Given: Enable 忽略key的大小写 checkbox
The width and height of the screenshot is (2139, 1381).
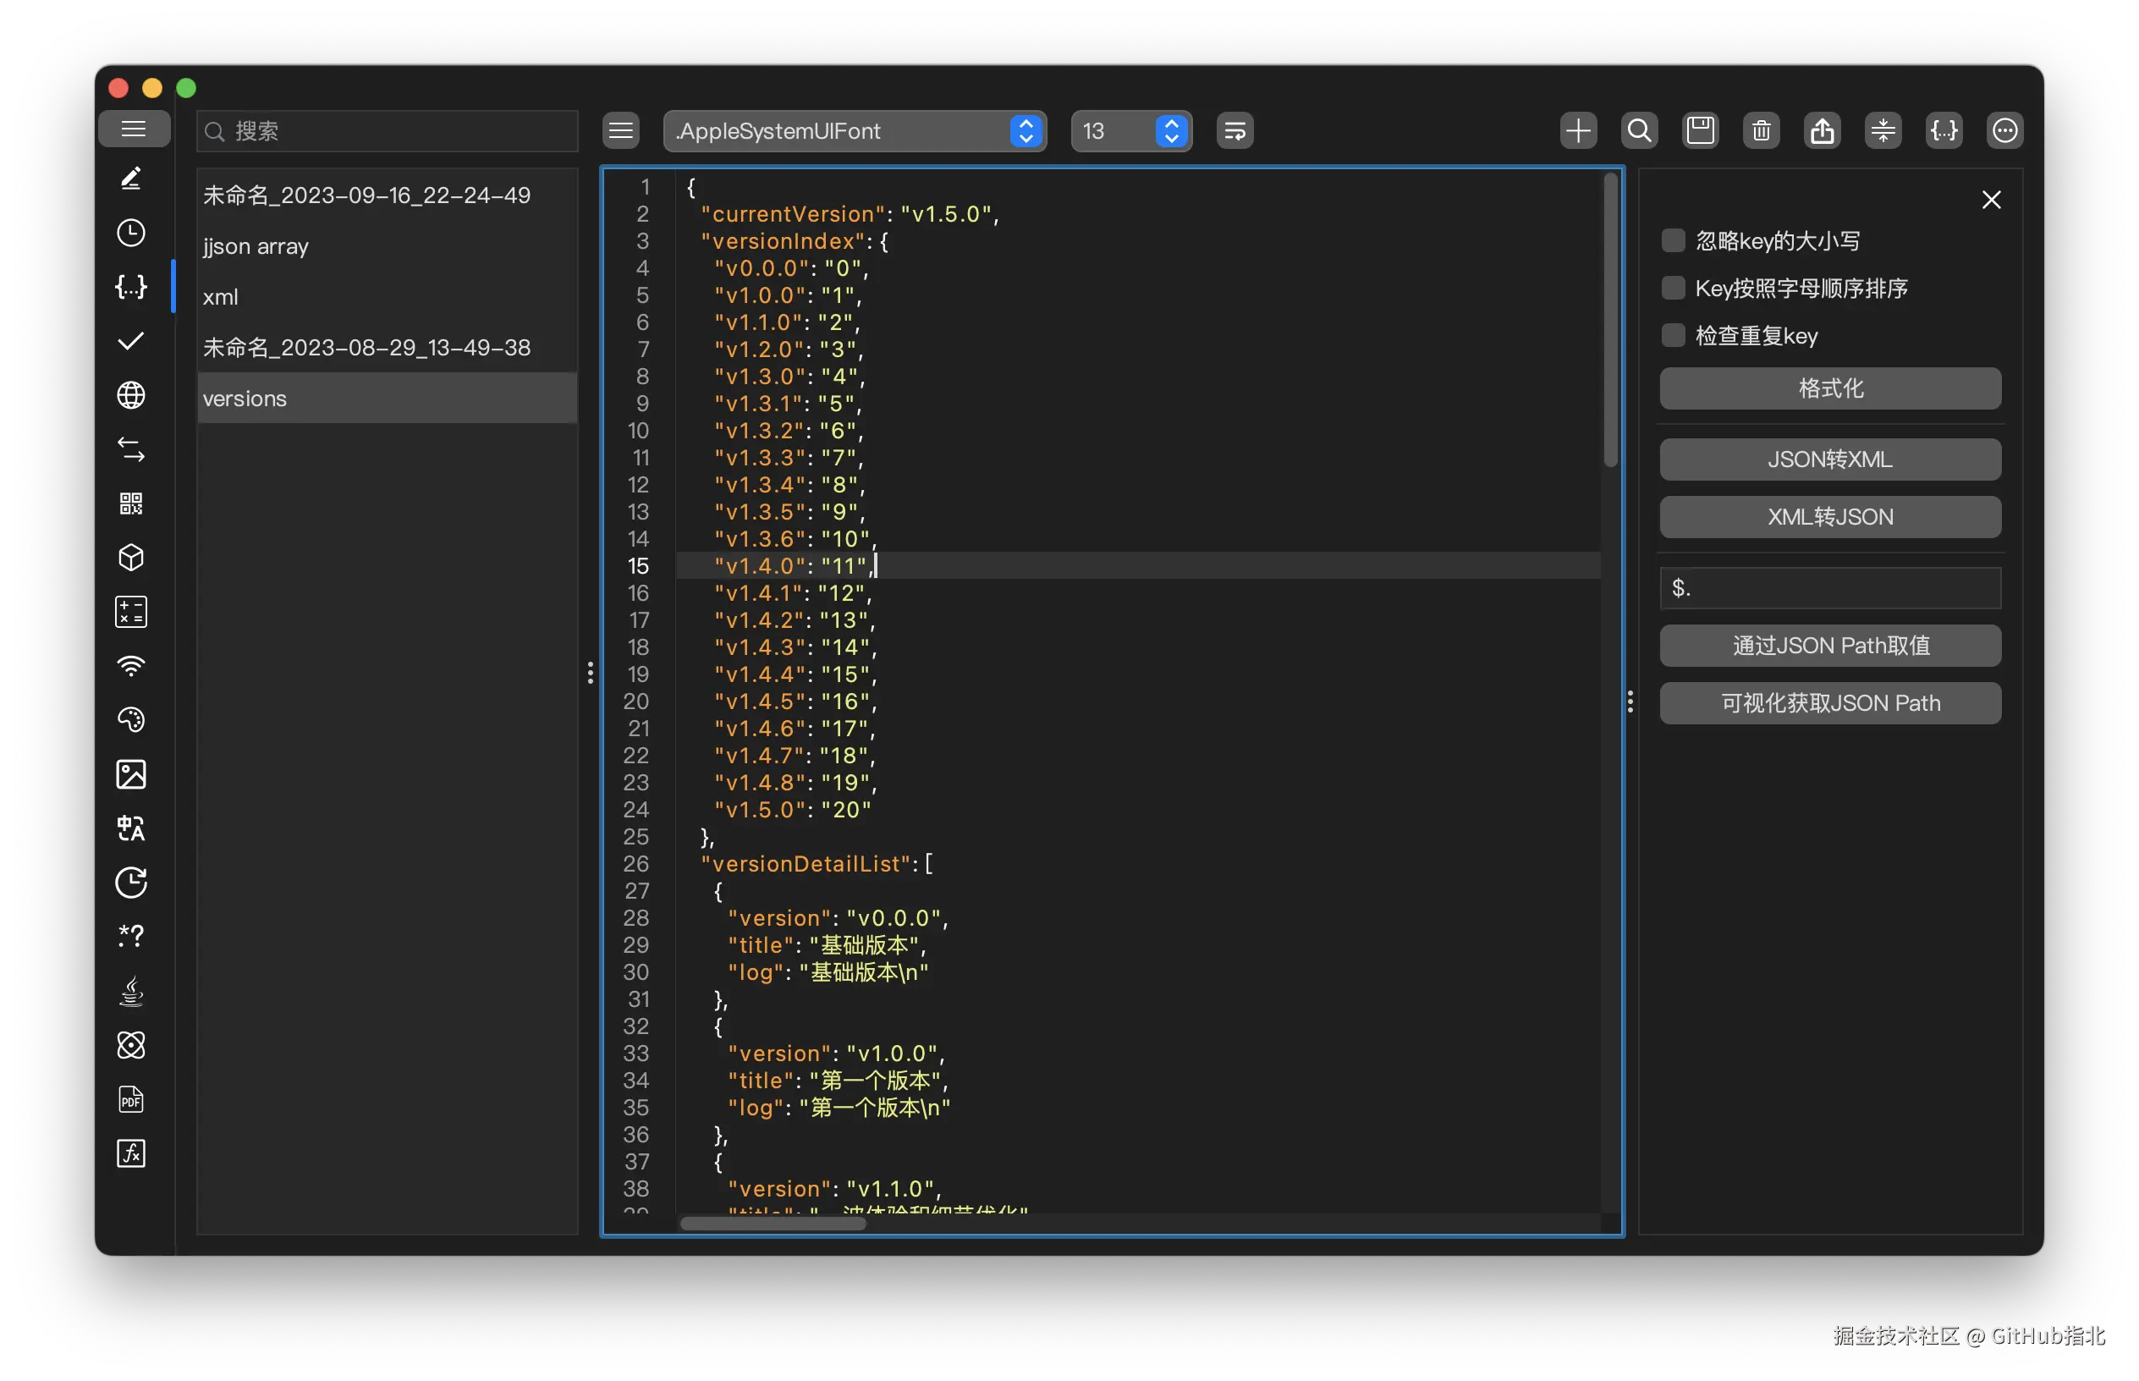Looking at the screenshot, I should click(1673, 240).
